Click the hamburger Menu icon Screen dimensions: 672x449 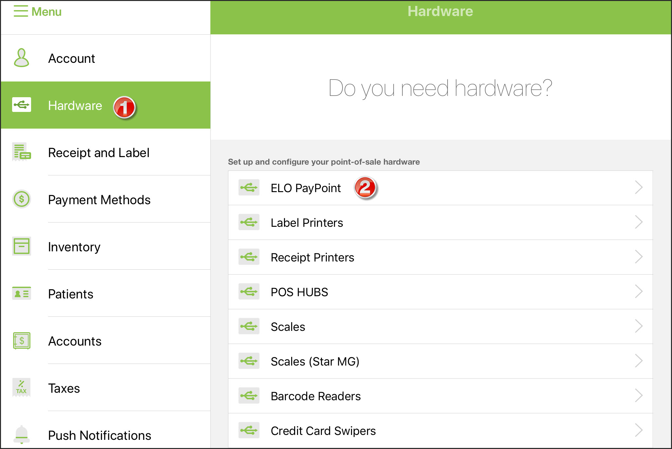pos(21,11)
